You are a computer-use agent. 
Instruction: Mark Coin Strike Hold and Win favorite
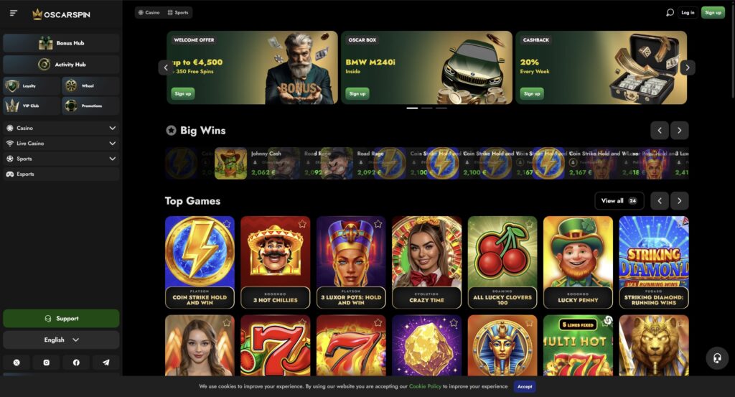[x=227, y=224]
